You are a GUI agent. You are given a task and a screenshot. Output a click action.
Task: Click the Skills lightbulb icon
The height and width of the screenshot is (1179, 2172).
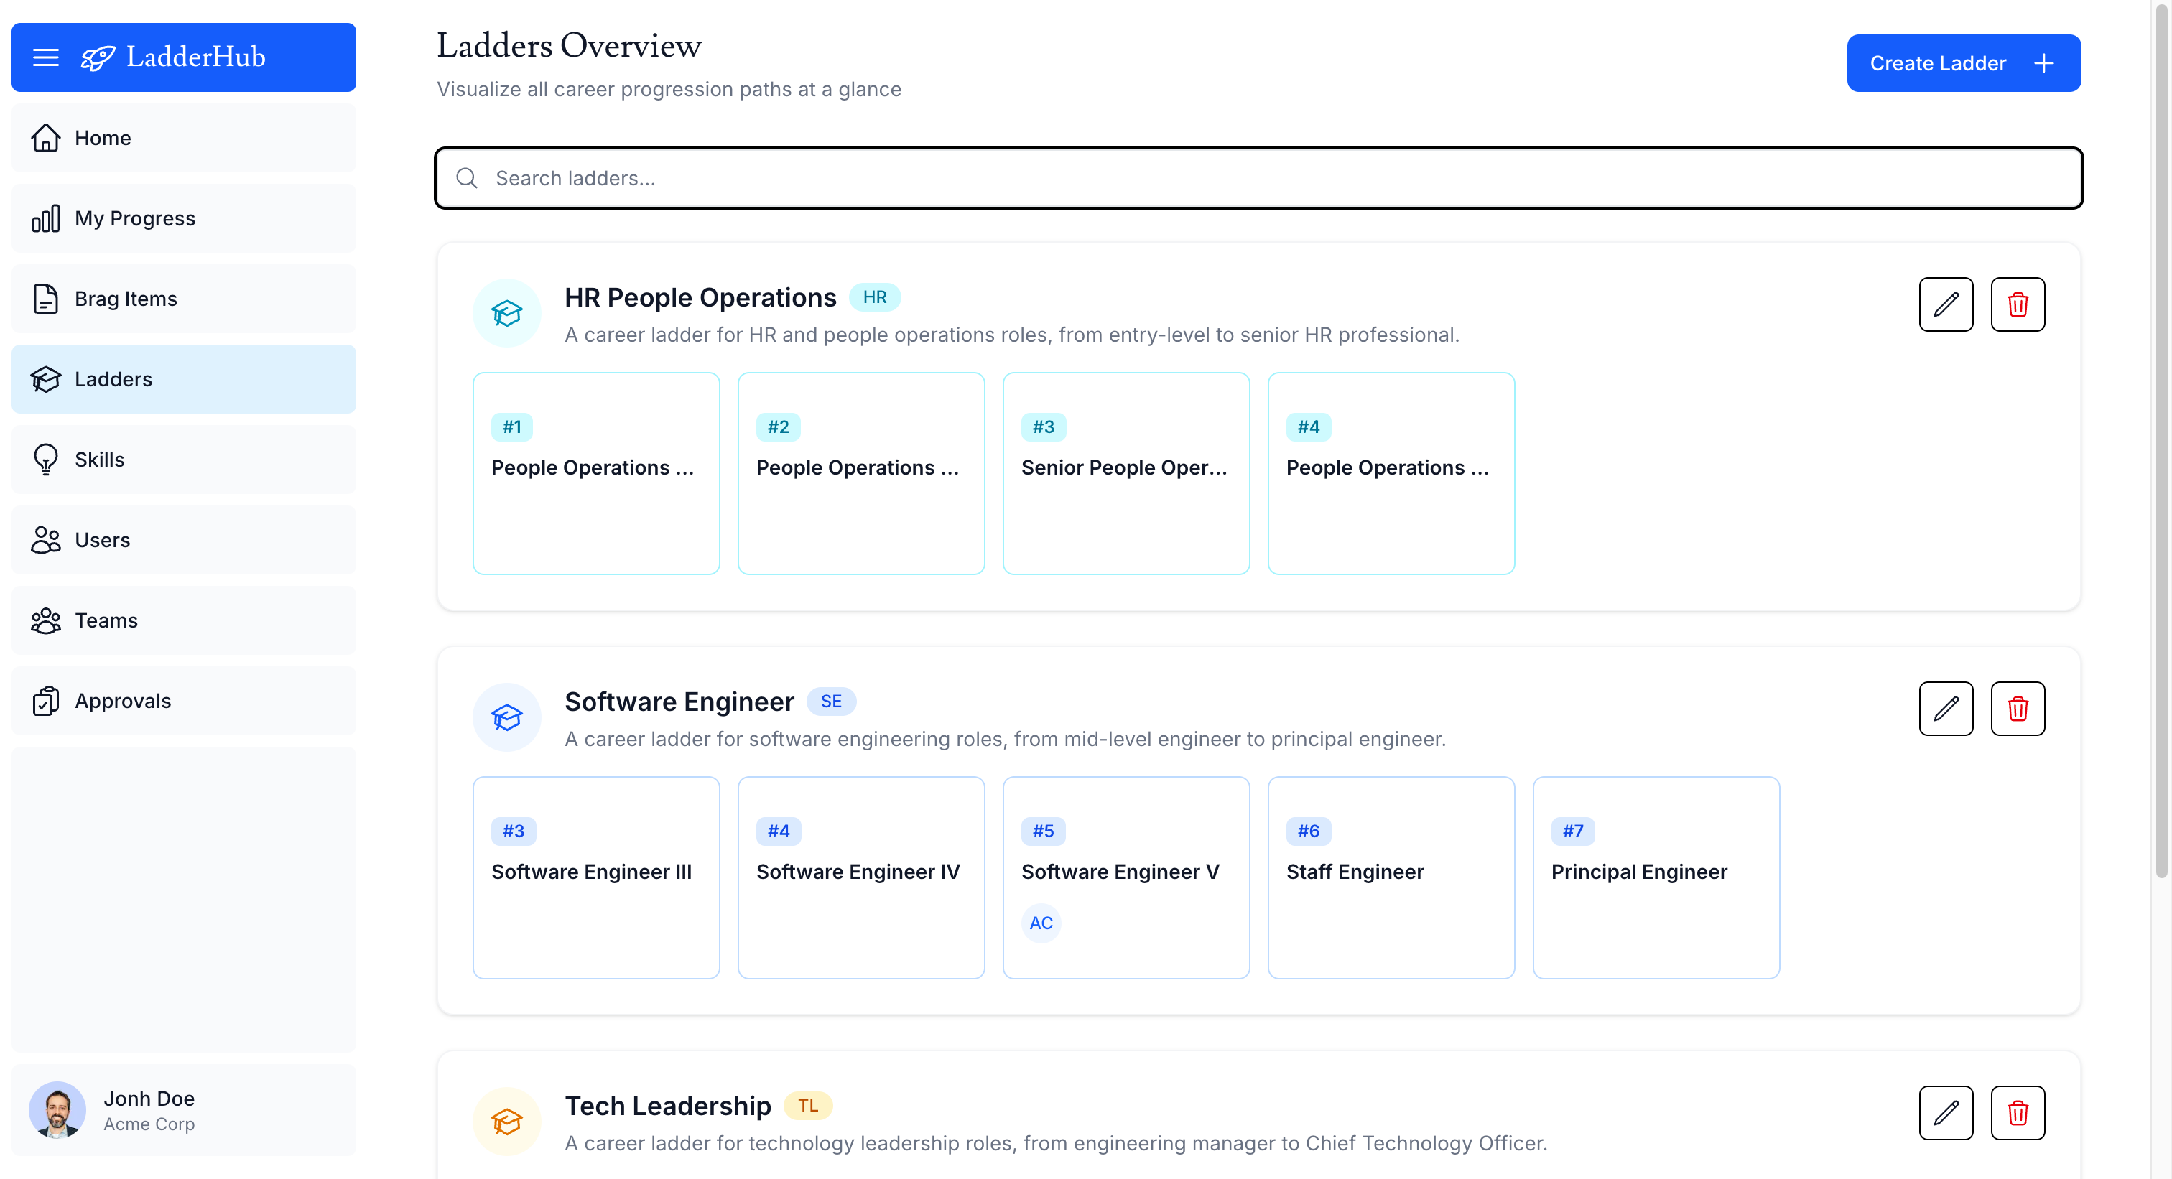tap(45, 458)
